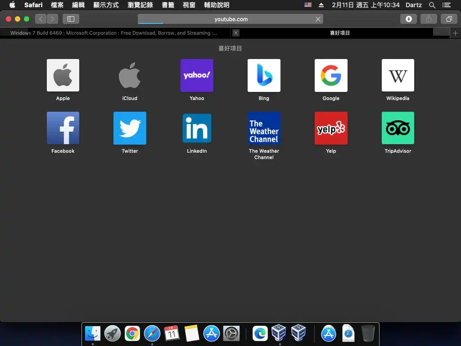Stop loading with the address bar X
Viewport: 461px width, 346px height.
point(318,19)
